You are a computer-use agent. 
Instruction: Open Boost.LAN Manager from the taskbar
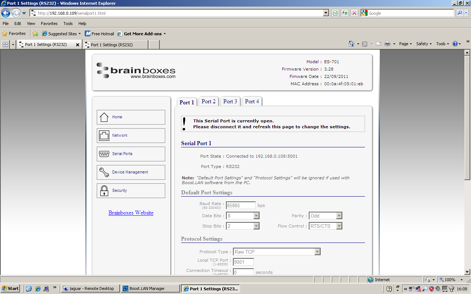pyautogui.click(x=150, y=288)
